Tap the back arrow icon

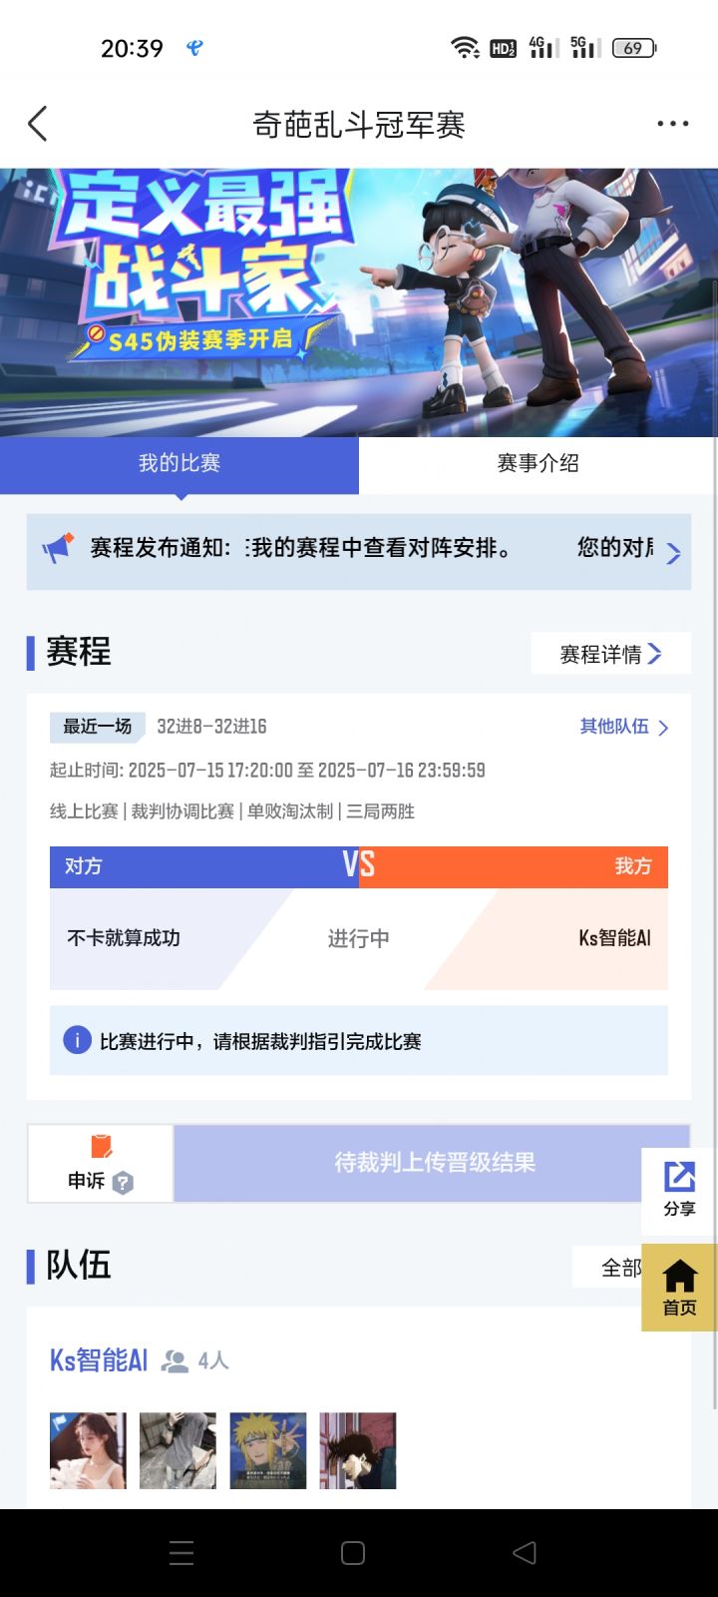click(38, 124)
